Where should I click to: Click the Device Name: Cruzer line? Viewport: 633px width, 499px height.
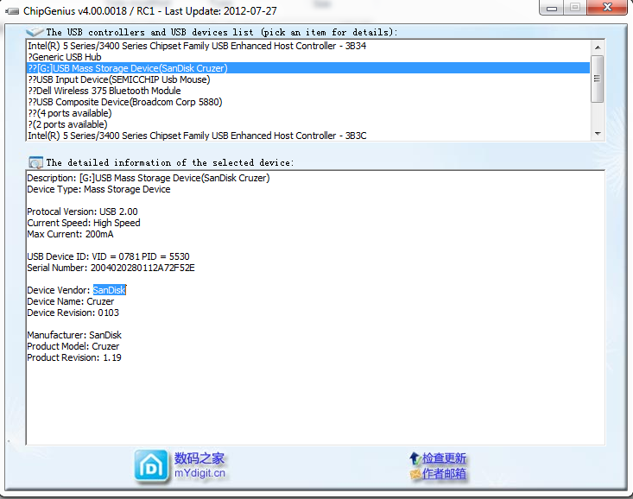point(71,301)
